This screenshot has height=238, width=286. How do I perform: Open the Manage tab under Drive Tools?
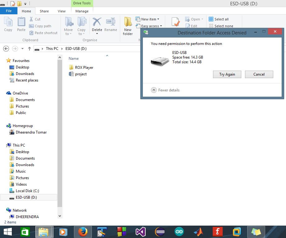[x=82, y=11]
